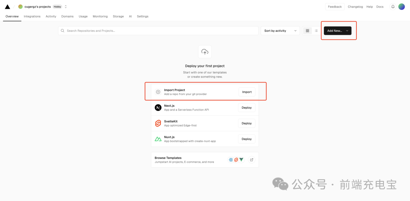Click the Vercel triangle logo
This screenshot has height=201, width=410.
click(x=7, y=7)
